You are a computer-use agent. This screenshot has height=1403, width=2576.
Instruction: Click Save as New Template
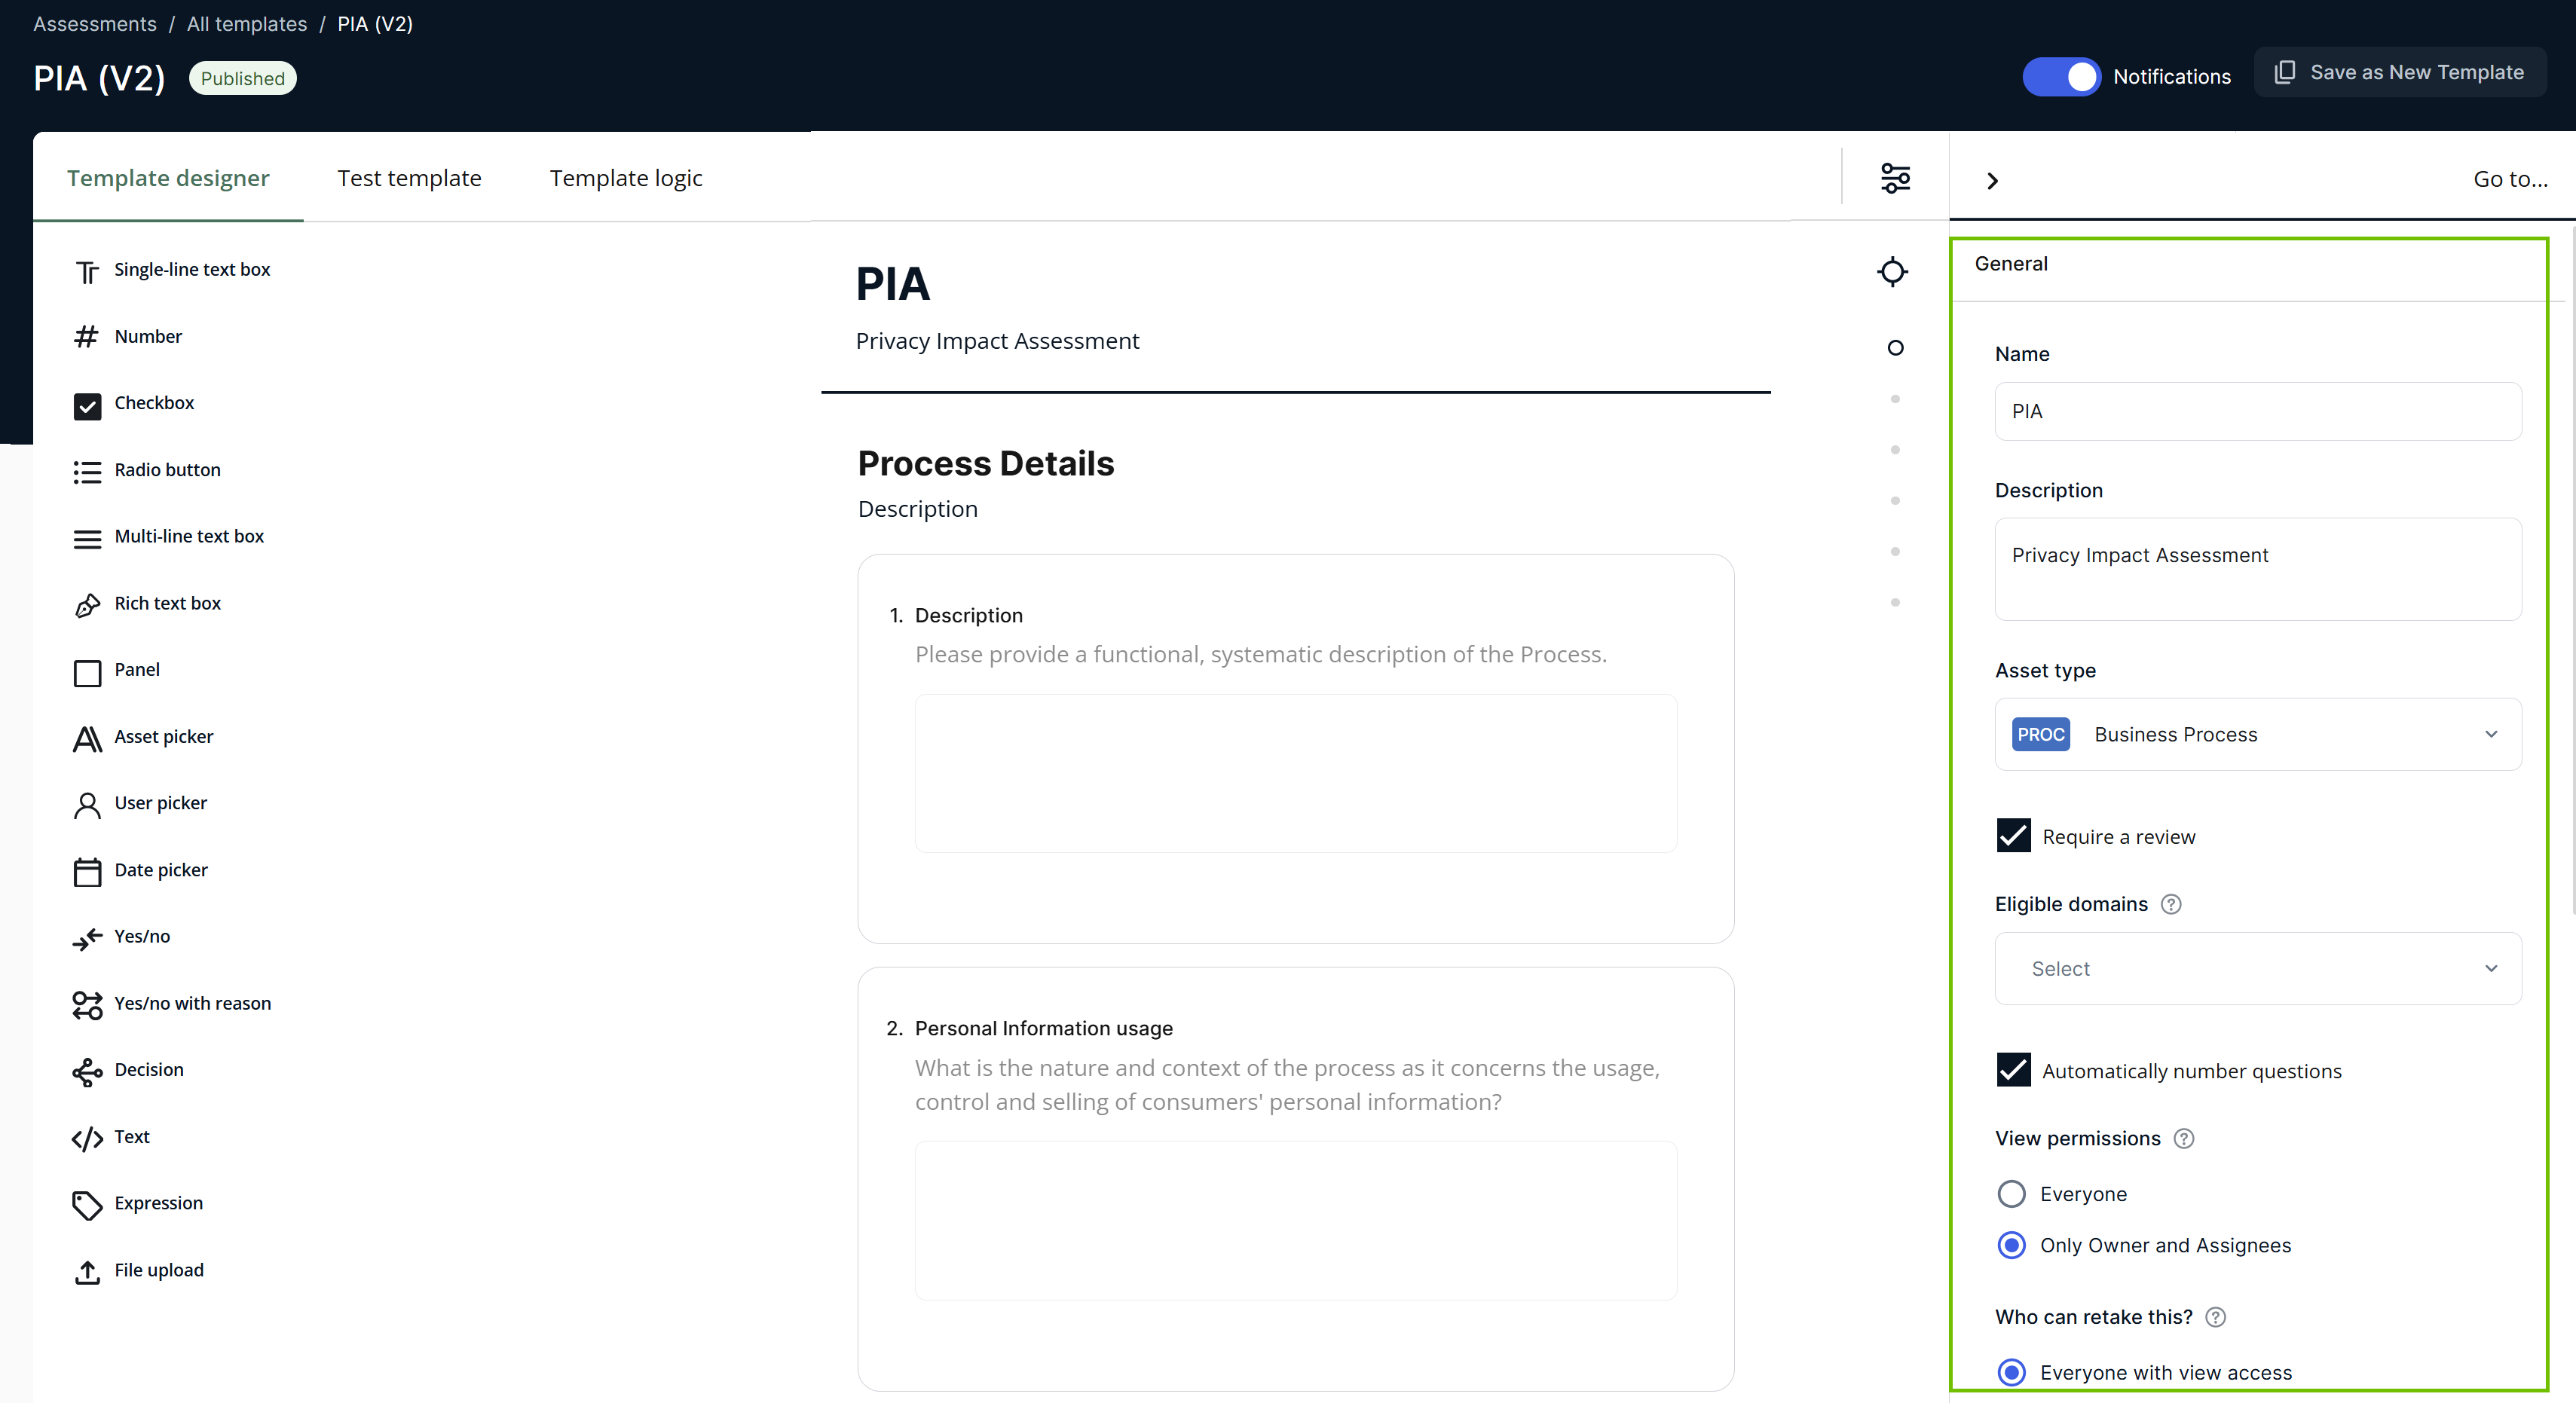click(x=2400, y=71)
